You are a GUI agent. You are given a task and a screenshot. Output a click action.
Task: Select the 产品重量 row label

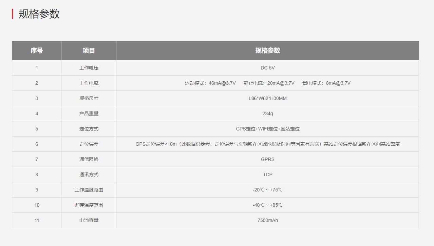[89, 114]
